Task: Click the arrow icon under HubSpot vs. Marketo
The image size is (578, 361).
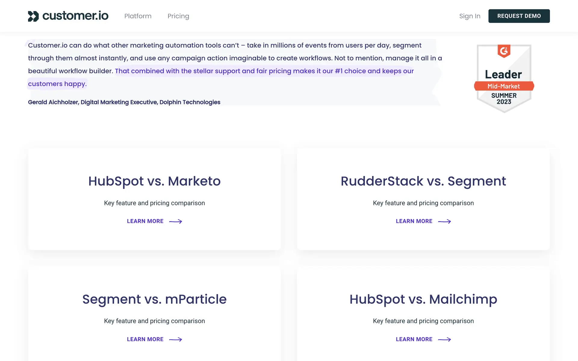Action: 176,221
